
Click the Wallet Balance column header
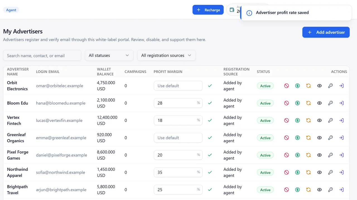[105, 72]
